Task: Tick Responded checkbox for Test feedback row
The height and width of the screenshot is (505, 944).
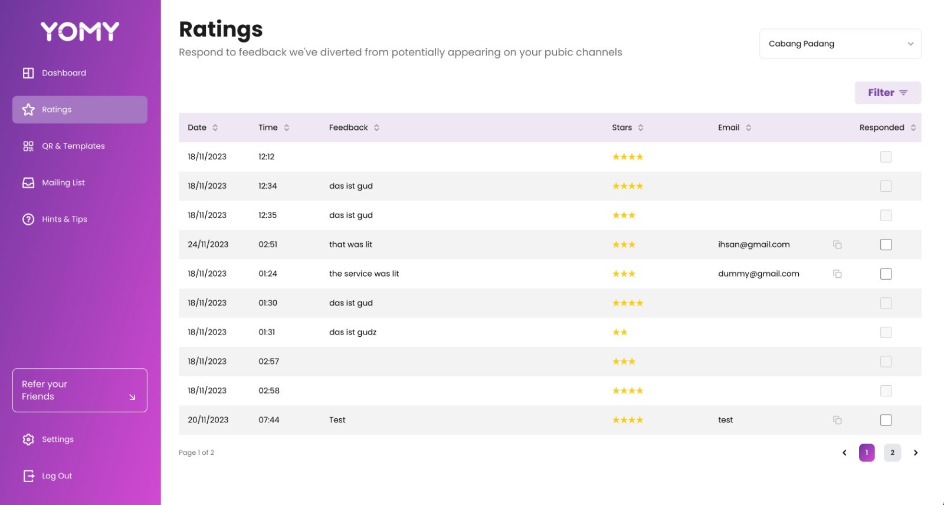Action: tap(886, 420)
